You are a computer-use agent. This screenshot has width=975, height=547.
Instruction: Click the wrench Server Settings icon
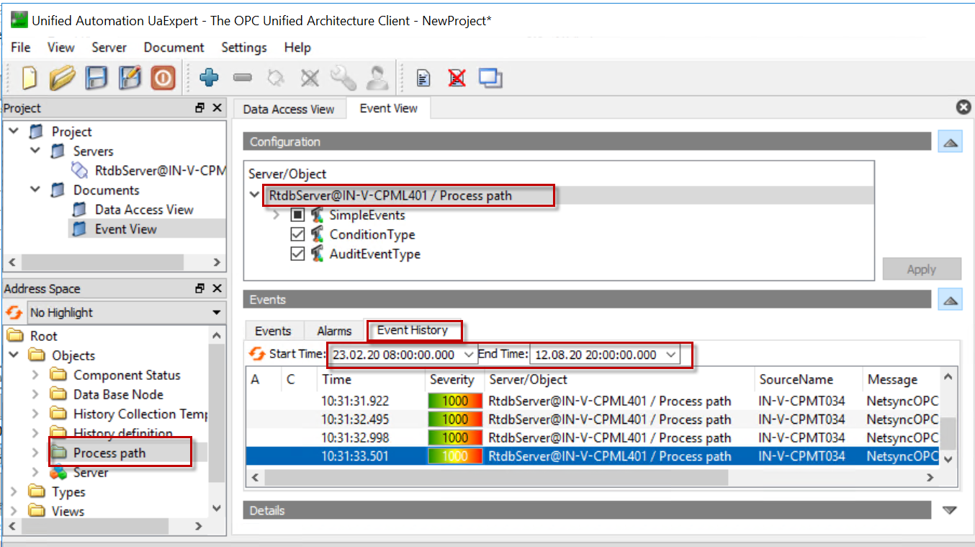point(343,78)
